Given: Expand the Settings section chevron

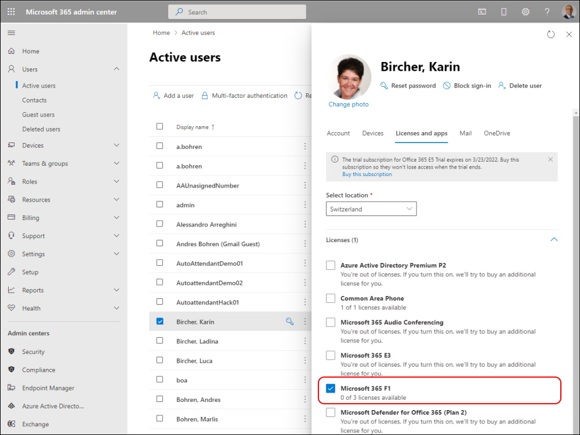Looking at the screenshot, I should pyautogui.click(x=117, y=254).
